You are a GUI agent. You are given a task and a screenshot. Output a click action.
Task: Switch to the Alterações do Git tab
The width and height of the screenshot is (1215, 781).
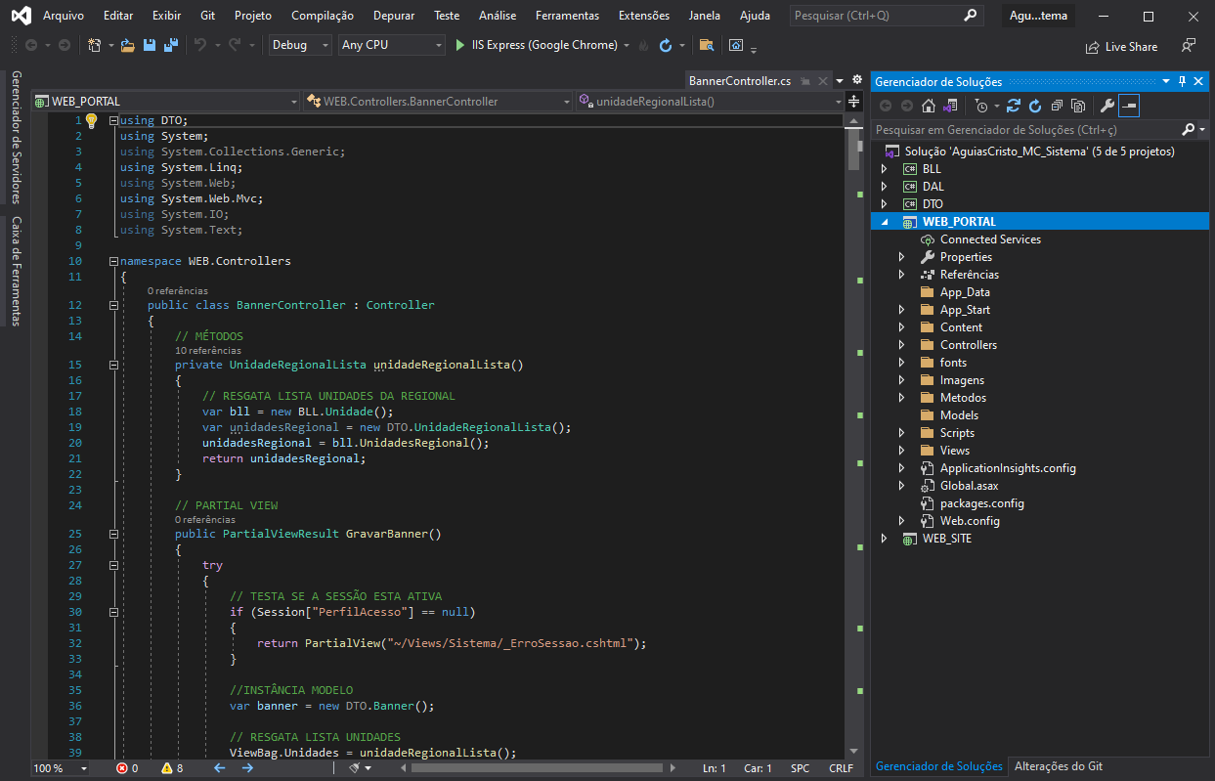click(x=1057, y=766)
